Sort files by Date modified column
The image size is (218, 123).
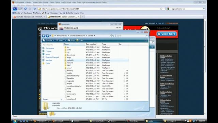click(93, 44)
